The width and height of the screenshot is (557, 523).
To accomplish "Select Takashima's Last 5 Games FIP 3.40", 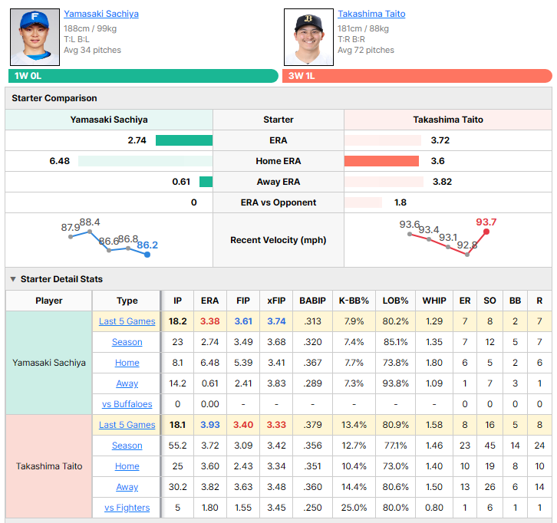I will point(243,425).
